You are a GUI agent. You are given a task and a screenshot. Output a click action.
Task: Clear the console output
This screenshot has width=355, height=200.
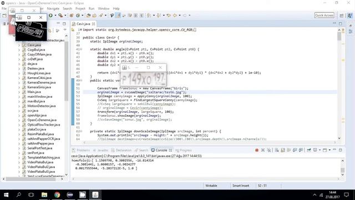277,150
